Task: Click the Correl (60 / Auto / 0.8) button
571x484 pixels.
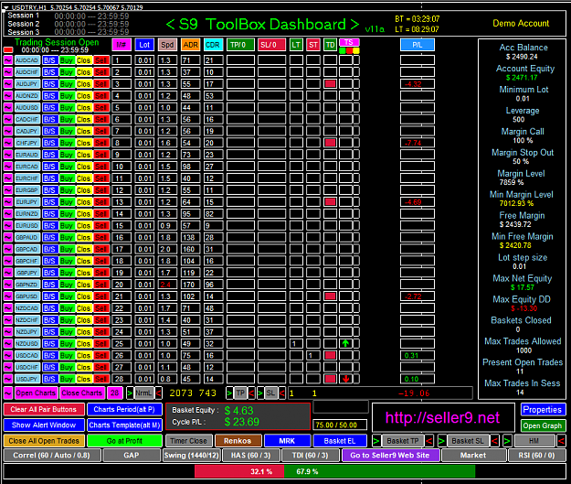Action: (51, 456)
